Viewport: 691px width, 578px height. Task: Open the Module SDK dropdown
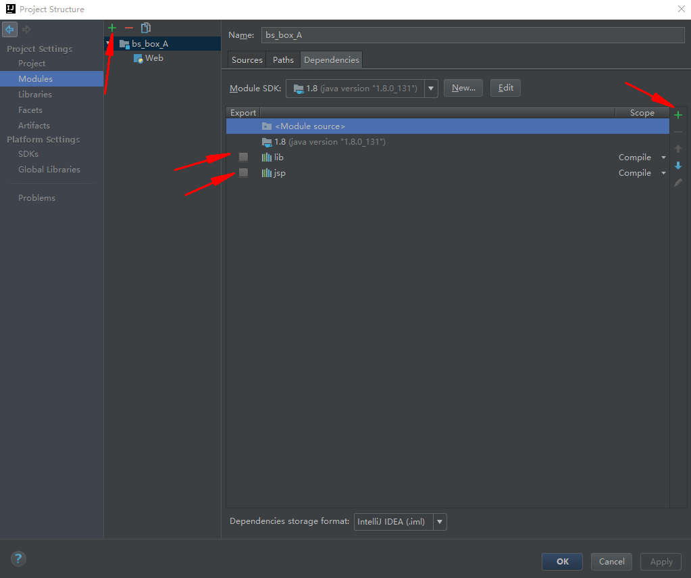click(x=431, y=89)
